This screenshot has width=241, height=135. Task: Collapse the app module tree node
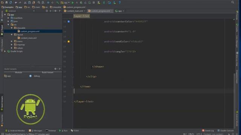point(5,15)
